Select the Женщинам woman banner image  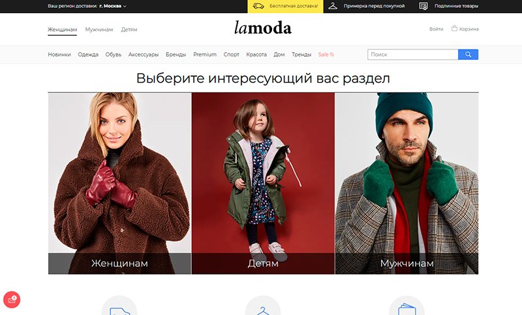(x=119, y=184)
